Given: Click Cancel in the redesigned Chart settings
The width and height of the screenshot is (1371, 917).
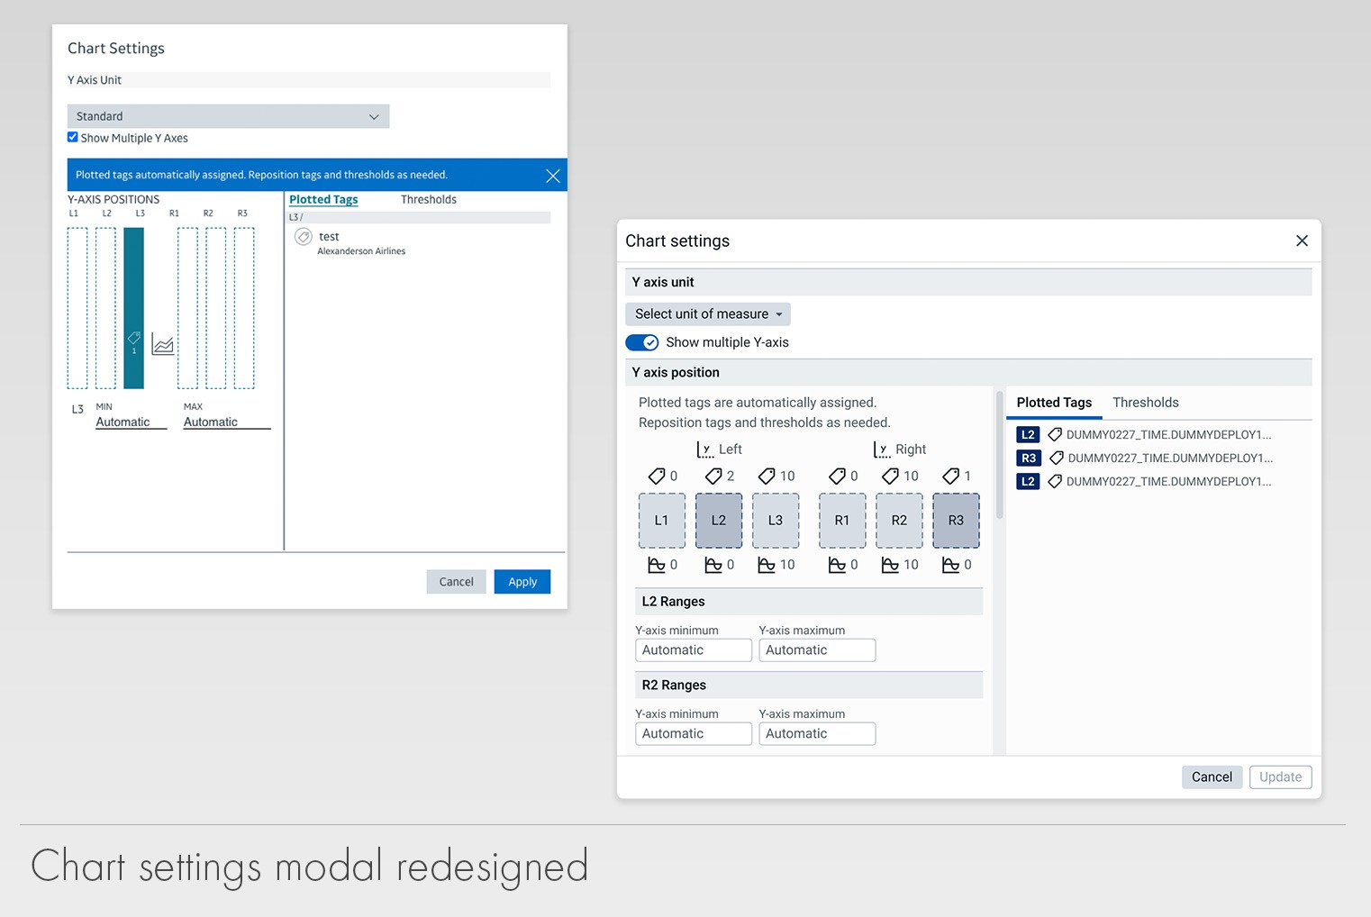Looking at the screenshot, I should tap(1212, 777).
